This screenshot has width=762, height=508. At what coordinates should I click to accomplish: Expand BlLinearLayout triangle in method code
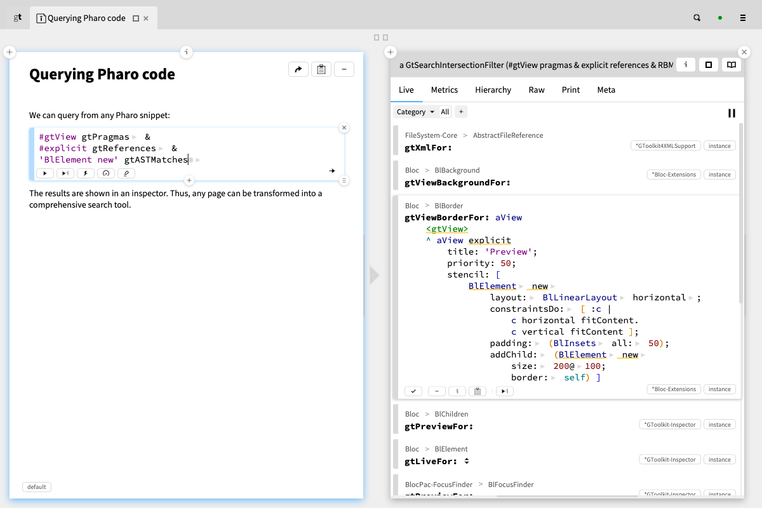(x=623, y=298)
